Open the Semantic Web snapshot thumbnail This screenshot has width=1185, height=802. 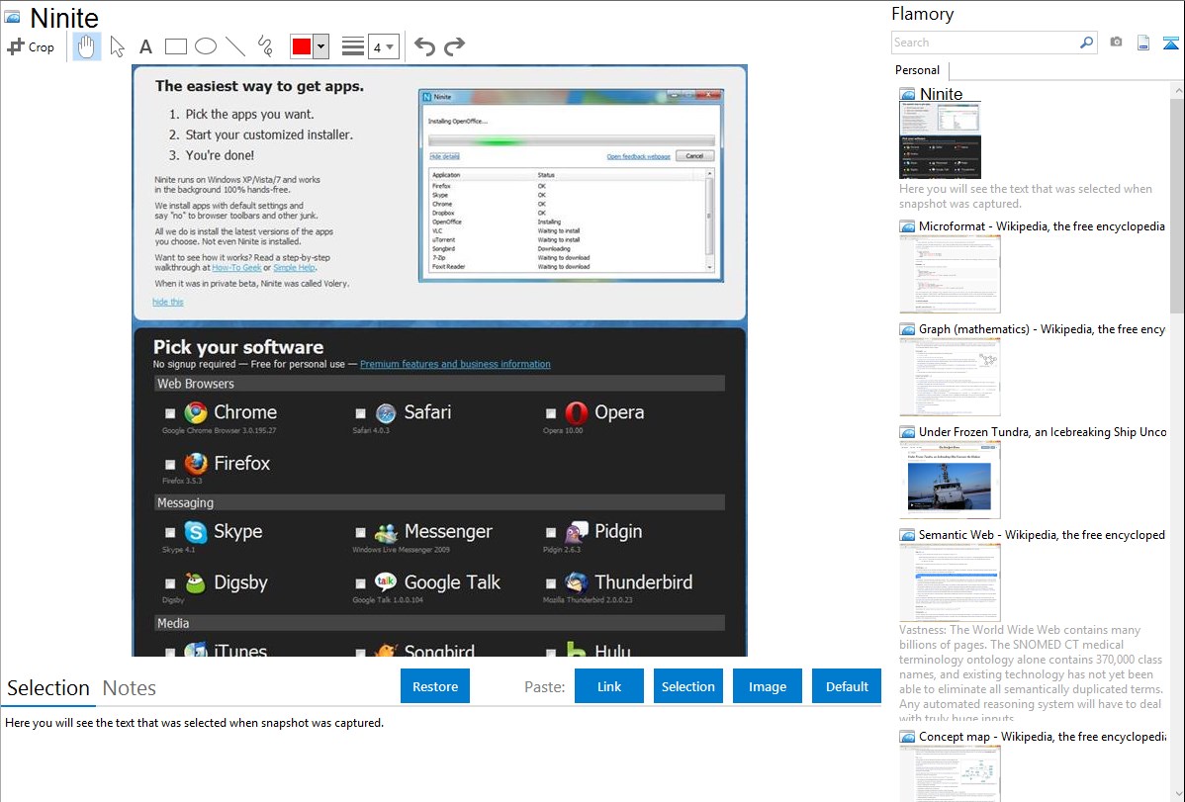(x=950, y=582)
